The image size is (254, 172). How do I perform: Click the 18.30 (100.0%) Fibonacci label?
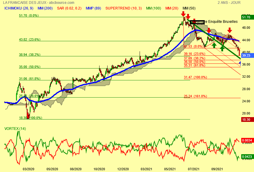click(x=31, y=118)
